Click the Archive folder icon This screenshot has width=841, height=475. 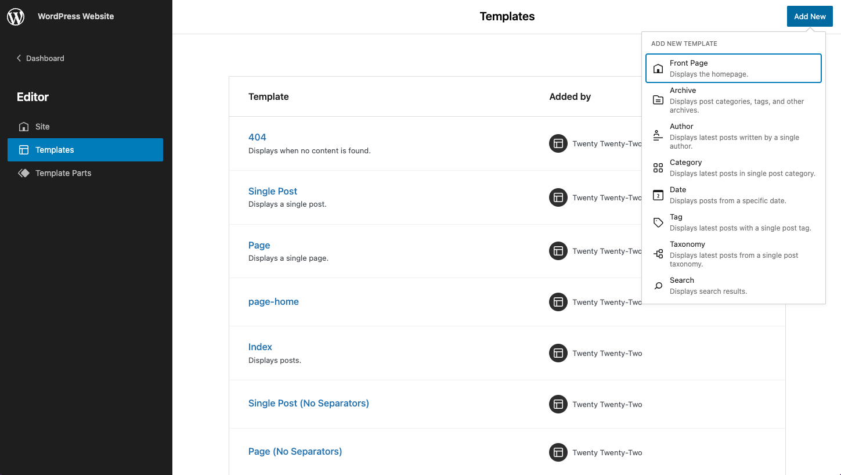(658, 99)
